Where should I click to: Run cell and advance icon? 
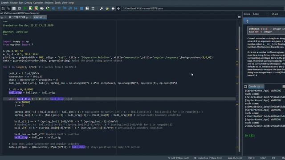pyautogui.click(x=36, y=8)
